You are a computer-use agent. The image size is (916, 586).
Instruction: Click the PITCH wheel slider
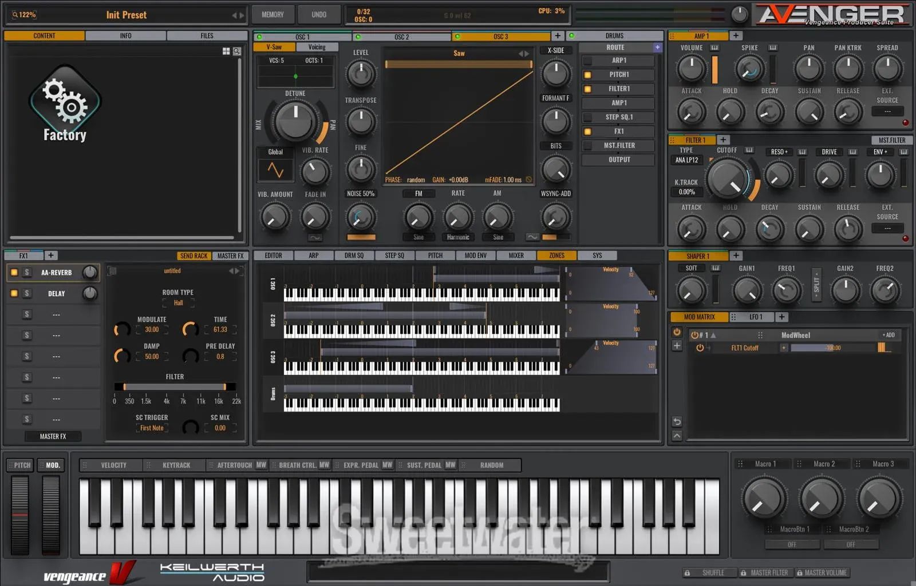pos(20,515)
